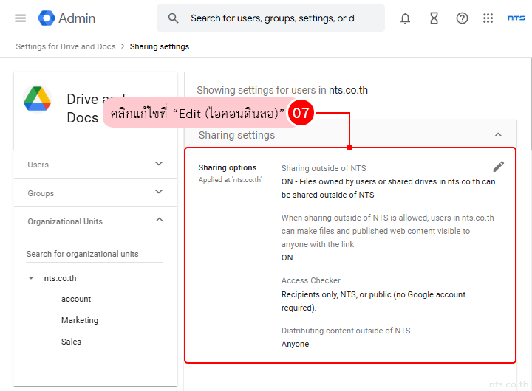Select the Sales organizational unit
Viewport: 532px width, 391px height.
(72, 342)
